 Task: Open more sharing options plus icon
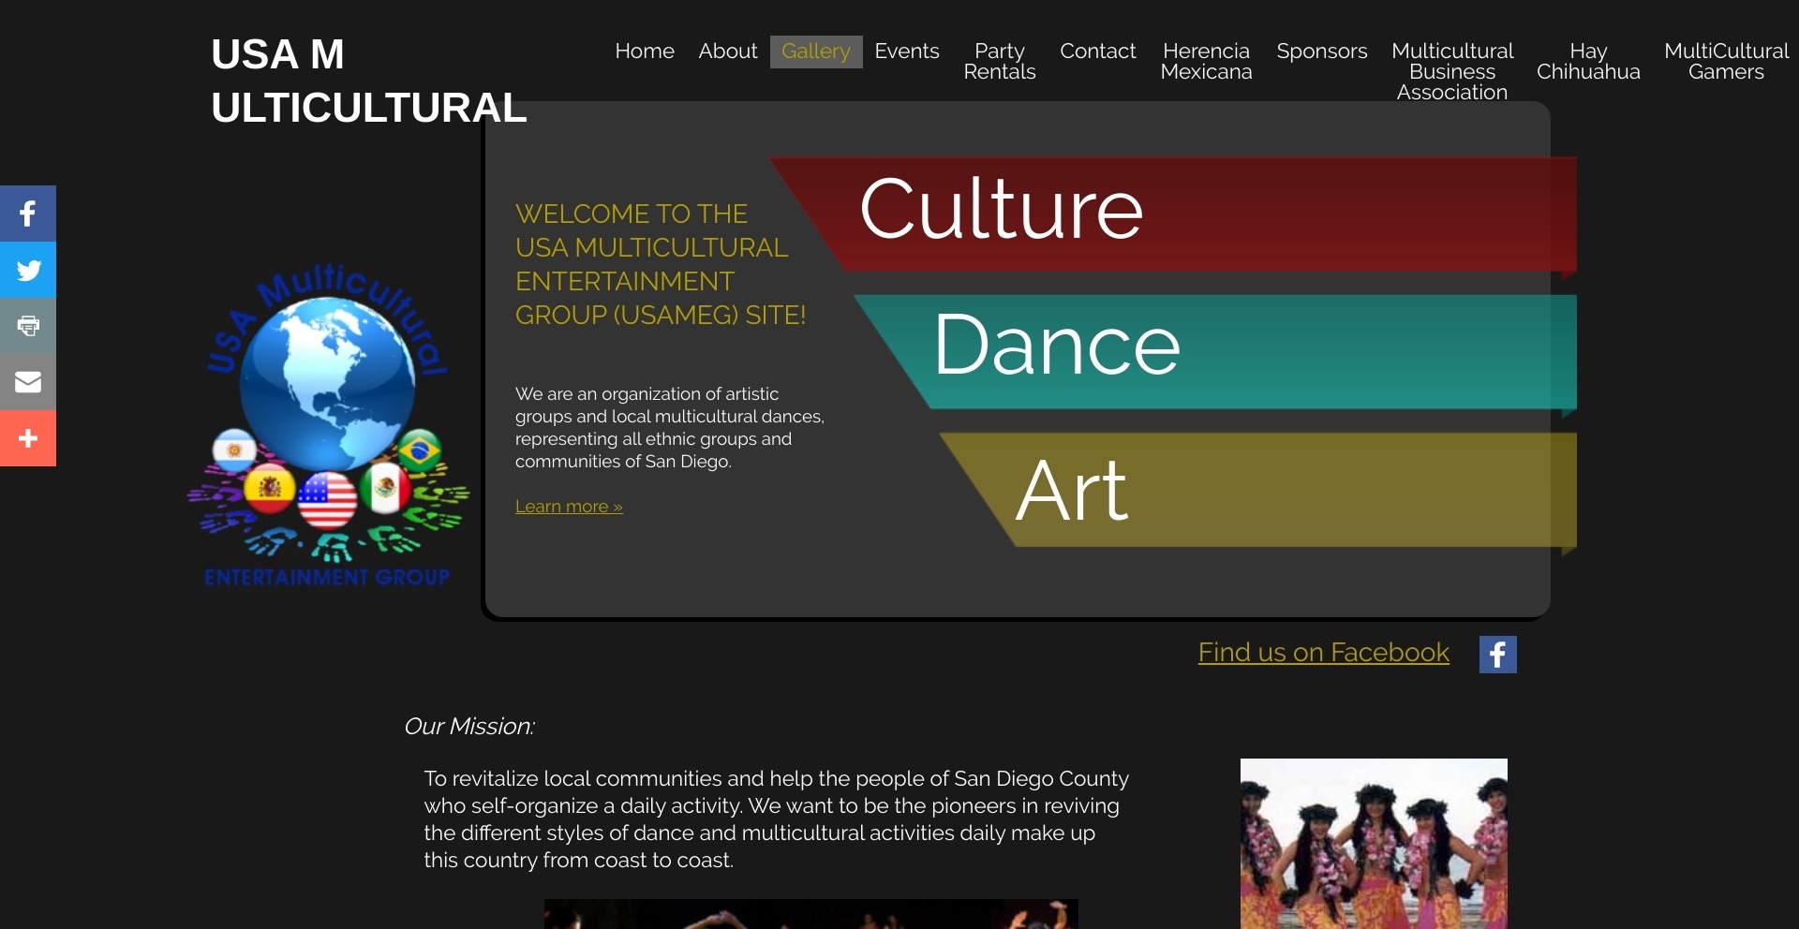point(28,438)
